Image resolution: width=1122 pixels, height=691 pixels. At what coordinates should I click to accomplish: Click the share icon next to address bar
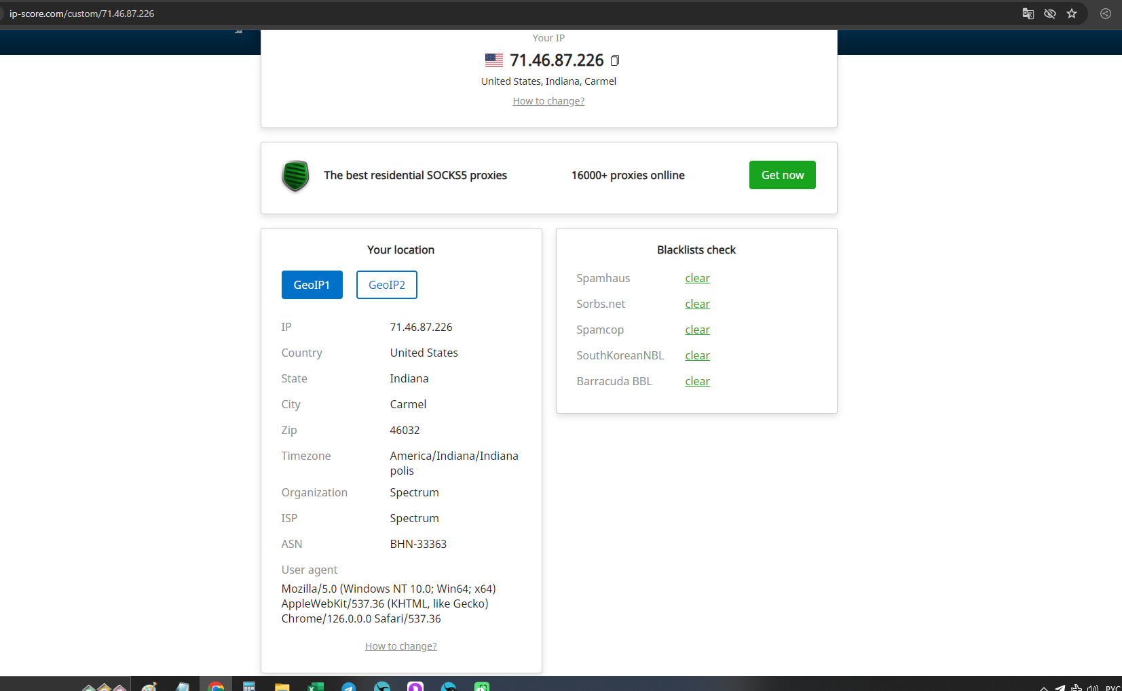click(x=1106, y=14)
